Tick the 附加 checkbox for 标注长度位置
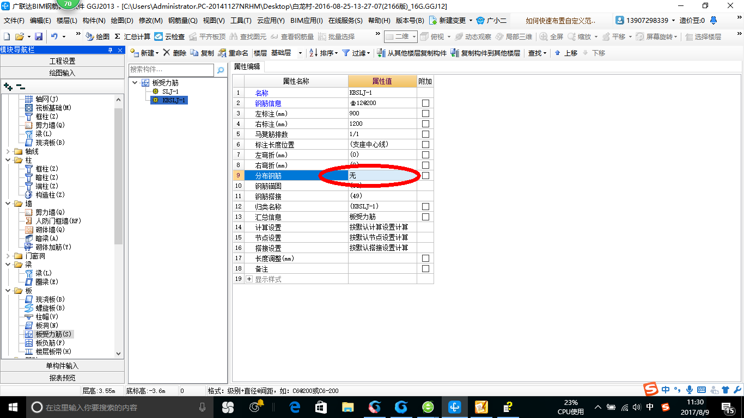This screenshot has height=418, width=744. click(x=425, y=144)
